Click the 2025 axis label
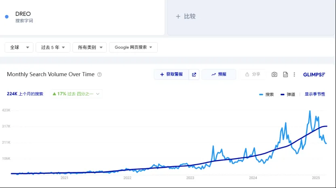 click(316, 178)
